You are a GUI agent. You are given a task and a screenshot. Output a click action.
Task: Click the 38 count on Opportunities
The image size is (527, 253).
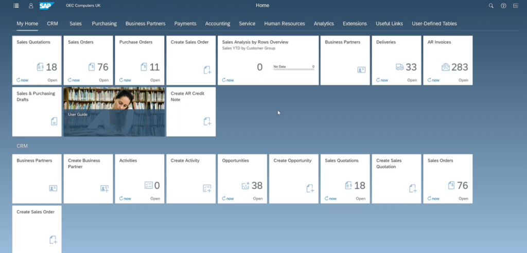coord(257,186)
